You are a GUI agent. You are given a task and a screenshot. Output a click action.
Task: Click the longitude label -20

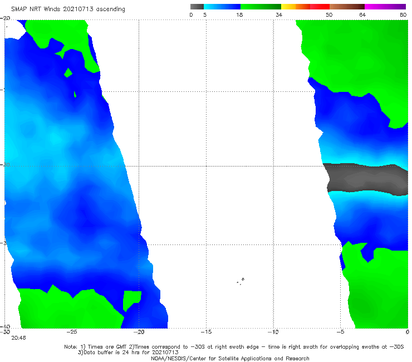pos(139,332)
